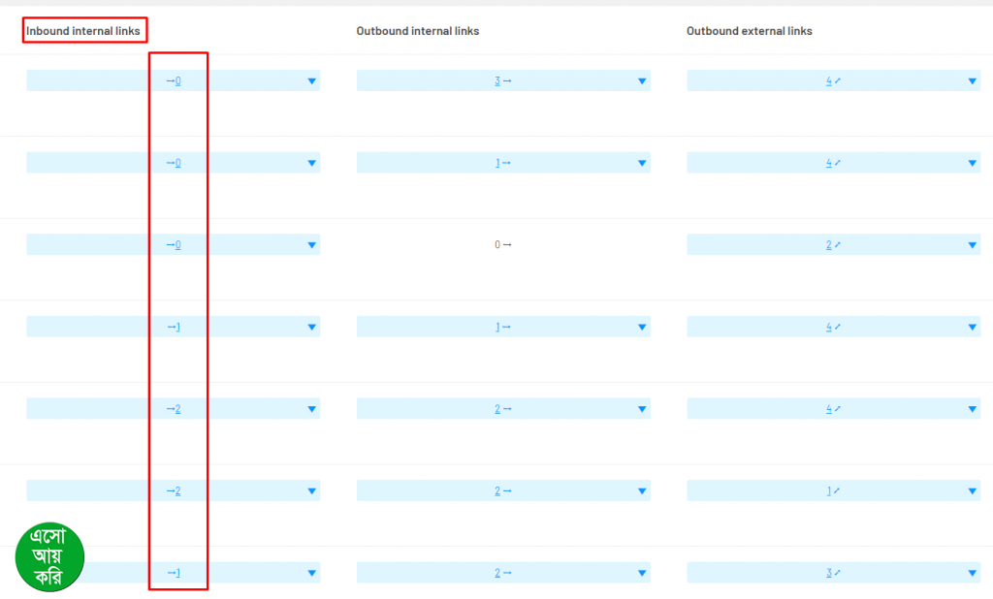Click the Inbound internal links column header

click(83, 31)
